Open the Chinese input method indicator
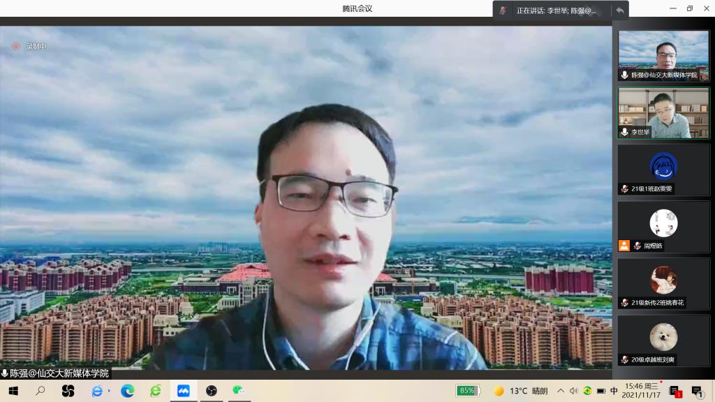 tap(614, 391)
